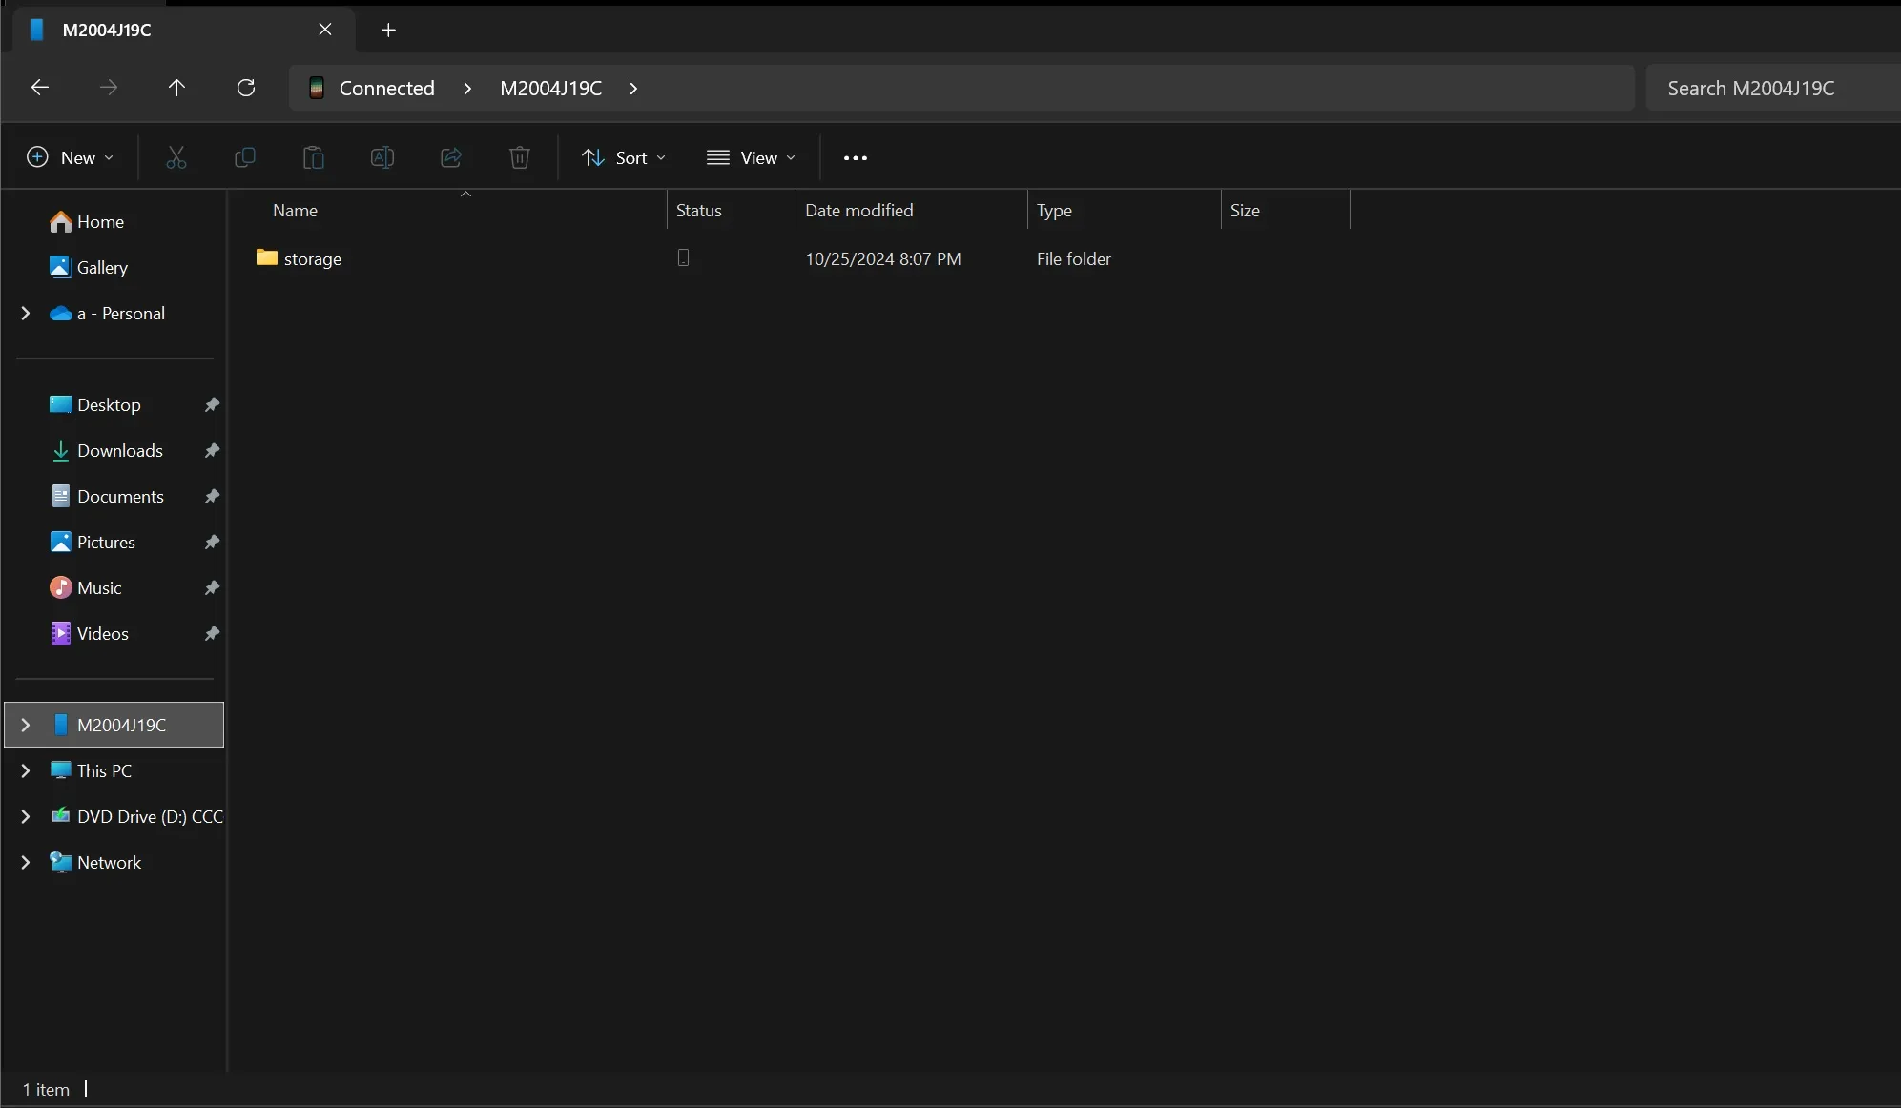Click the Paste icon in toolbar
The width and height of the screenshot is (1901, 1108).
(313, 158)
